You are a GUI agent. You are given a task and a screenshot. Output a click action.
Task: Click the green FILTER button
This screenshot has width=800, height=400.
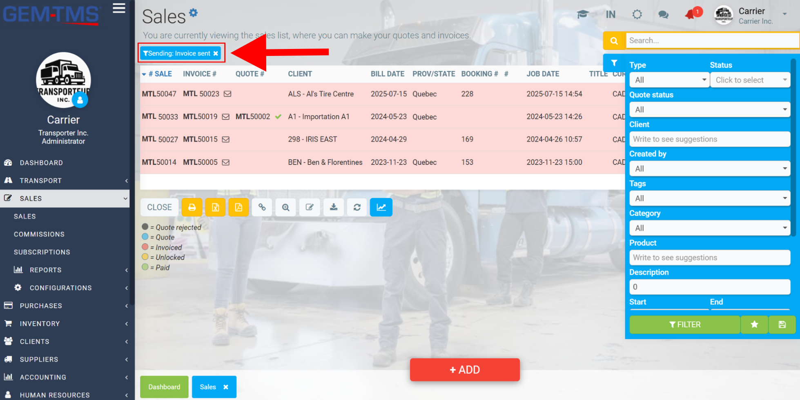685,324
